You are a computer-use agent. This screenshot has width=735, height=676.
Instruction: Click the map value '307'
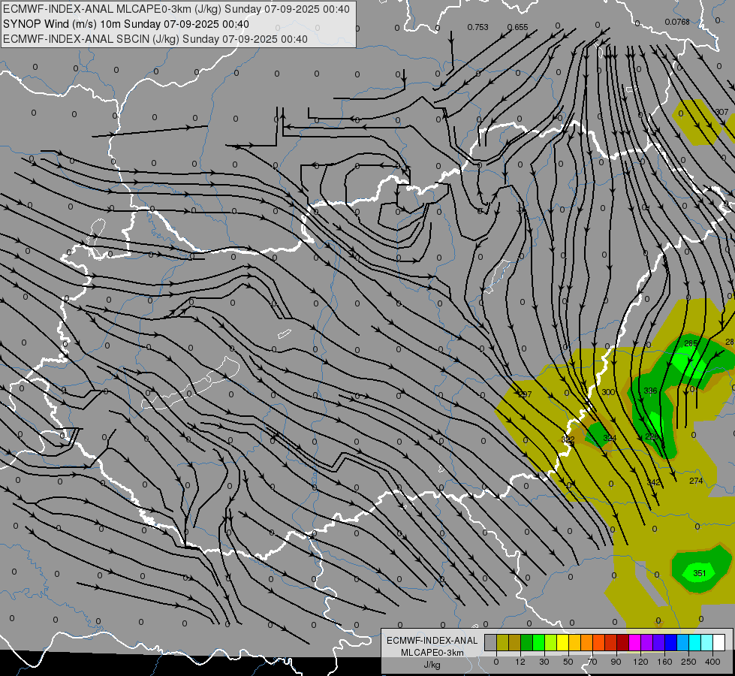tap(722, 112)
